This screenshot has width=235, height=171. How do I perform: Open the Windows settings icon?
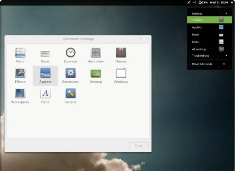pos(121,73)
